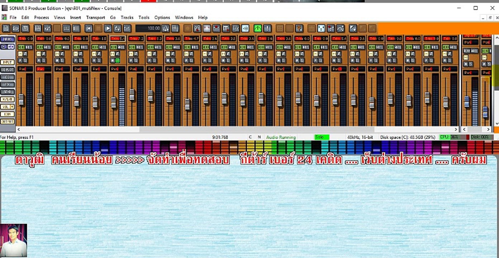Open the Transport menu
Image resolution: width=499 pixels, height=258 pixels.
95,17
